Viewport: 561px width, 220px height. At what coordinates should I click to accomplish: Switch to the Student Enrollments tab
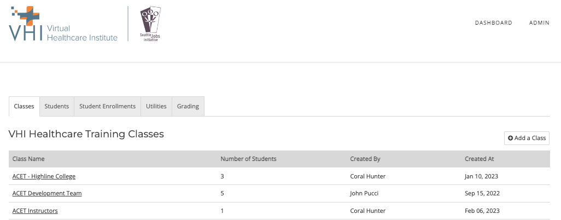tap(107, 106)
